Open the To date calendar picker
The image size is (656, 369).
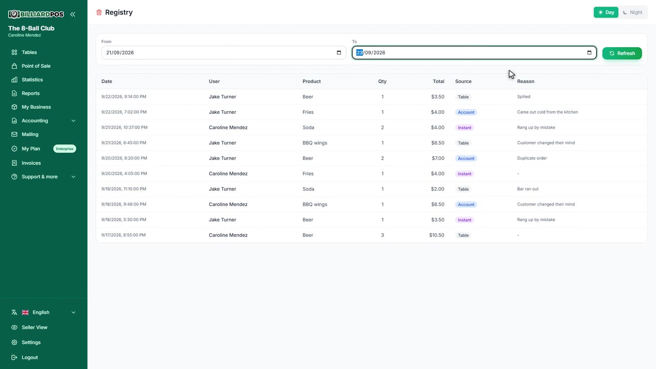(589, 53)
